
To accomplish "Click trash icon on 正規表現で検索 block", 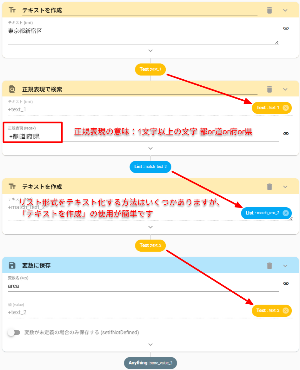I will click(270, 89).
